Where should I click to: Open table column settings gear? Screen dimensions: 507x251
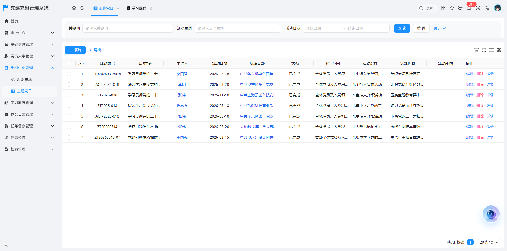499,50
